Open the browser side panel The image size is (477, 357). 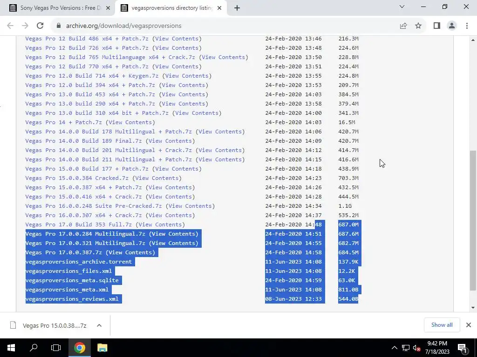(437, 26)
